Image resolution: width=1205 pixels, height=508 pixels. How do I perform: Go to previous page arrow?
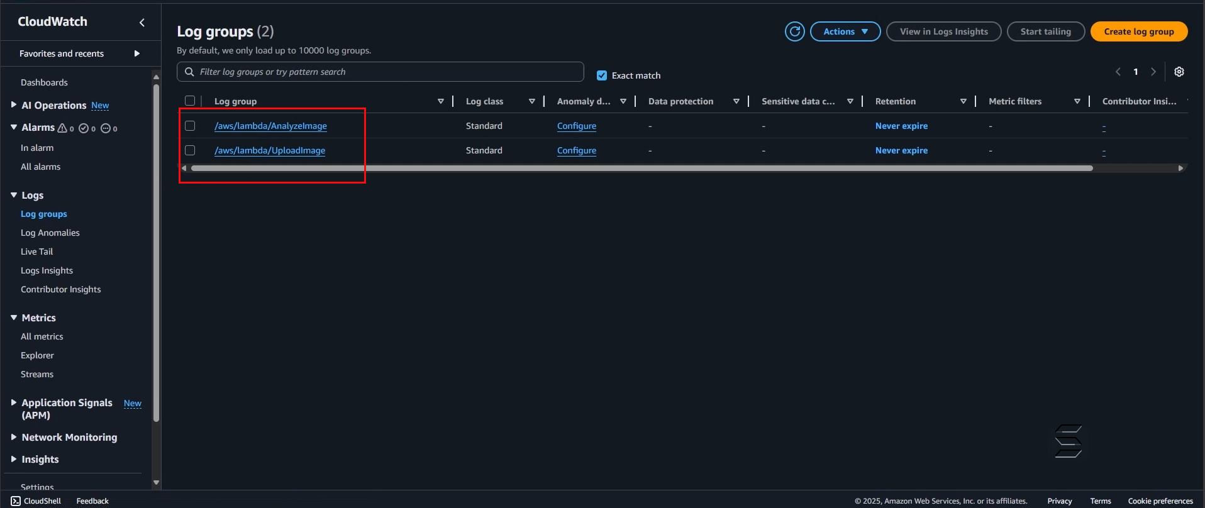[x=1118, y=72]
